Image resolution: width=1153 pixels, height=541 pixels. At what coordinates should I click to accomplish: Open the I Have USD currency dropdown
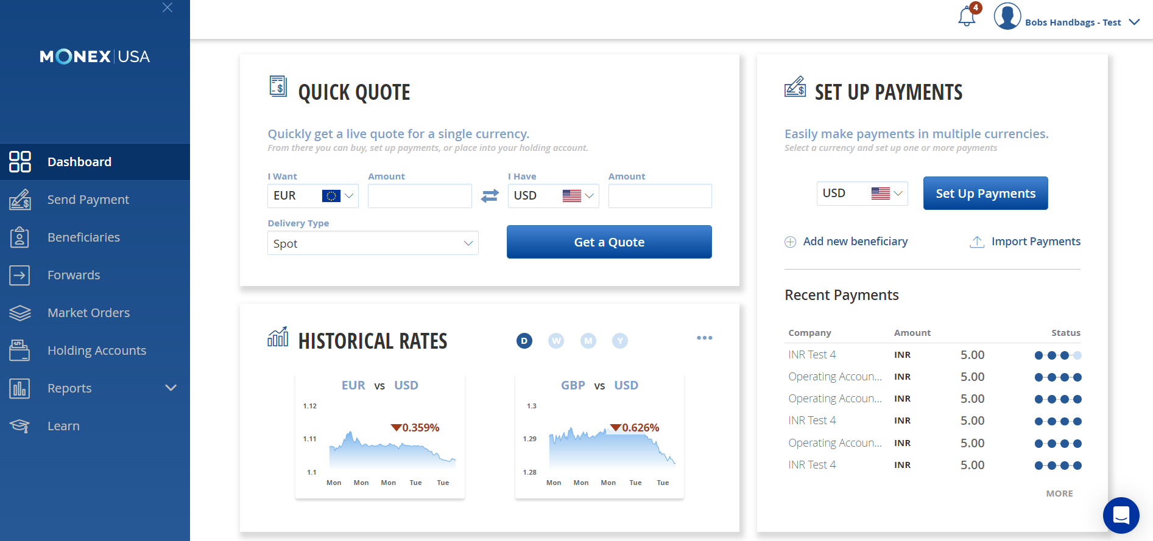pos(554,196)
